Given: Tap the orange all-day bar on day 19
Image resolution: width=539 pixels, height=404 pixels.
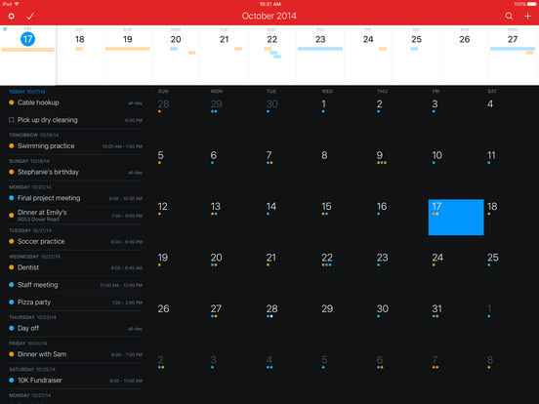Looking at the screenshot, I should tap(128, 49).
